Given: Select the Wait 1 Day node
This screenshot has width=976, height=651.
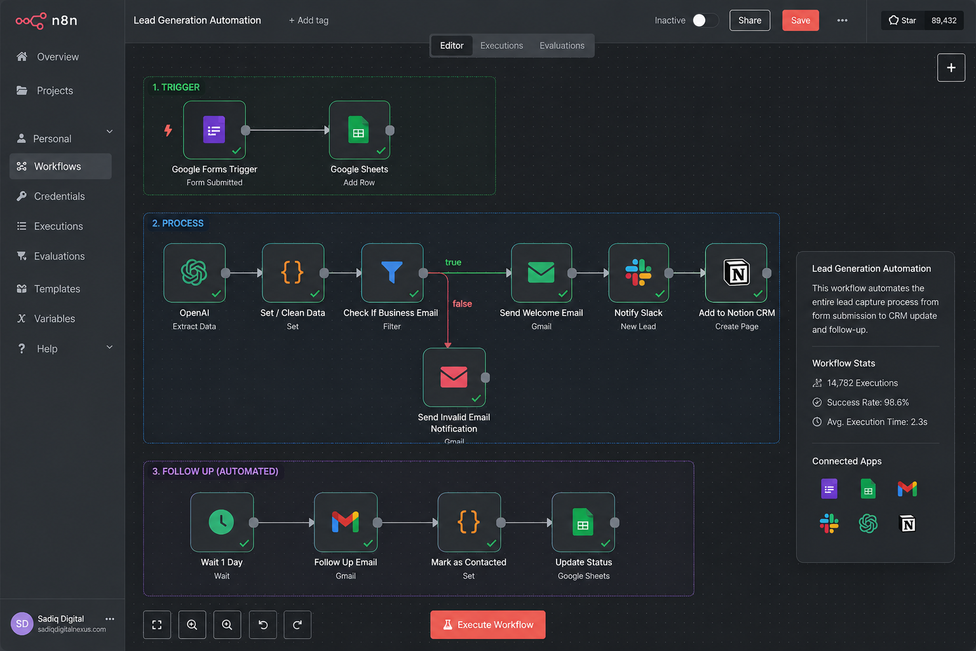Looking at the screenshot, I should (x=222, y=522).
